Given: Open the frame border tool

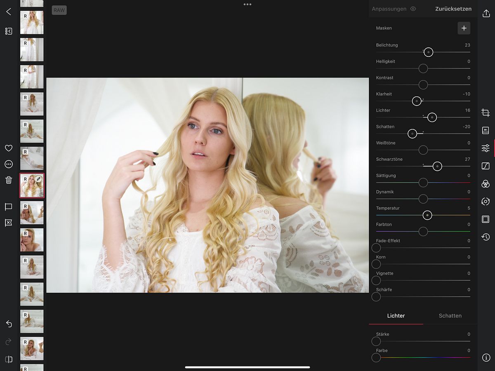Looking at the screenshot, I should [486, 219].
